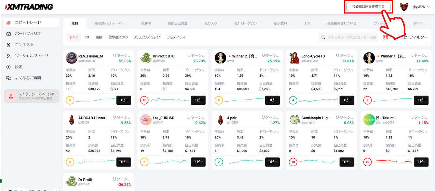Image resolution: width=435 pixels, height=191 pixels.
Task: Click 匠--Takumi-- green FXTrader avatar
Action: 369,120
